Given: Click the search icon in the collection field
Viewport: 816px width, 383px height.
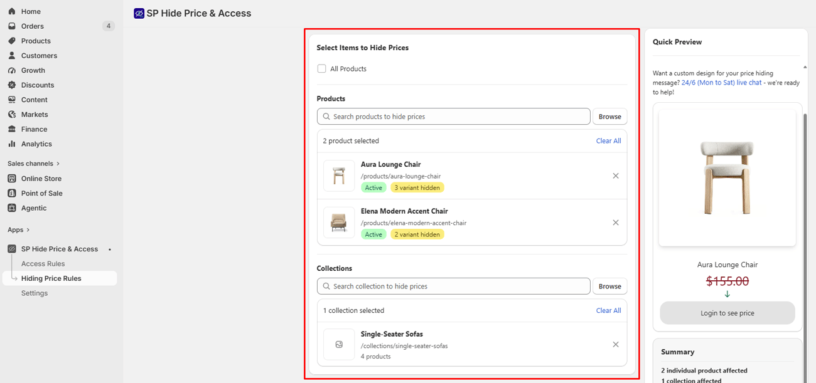Looking at the screenshot, I should [326, 286].
